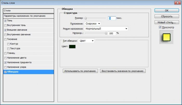Click the Сбросить button

pos(166,16)
